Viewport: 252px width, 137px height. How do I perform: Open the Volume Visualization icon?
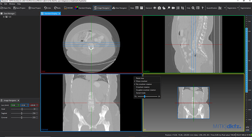click(164, 8)
